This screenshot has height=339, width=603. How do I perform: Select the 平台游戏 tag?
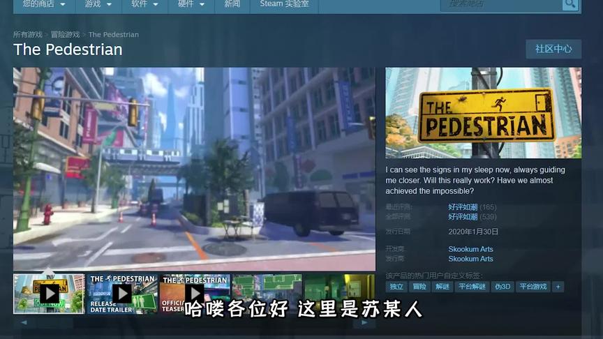pos(533,287)
